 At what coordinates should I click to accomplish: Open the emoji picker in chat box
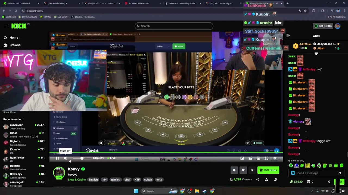coord(340,173)
